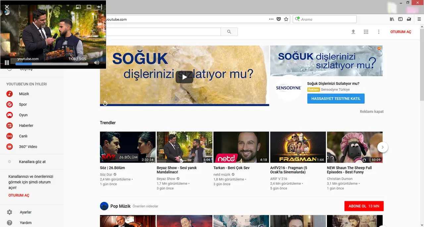Click title Söz | 26.Bölüm
The width and height of the screenshot is (424, 227).
112,168
